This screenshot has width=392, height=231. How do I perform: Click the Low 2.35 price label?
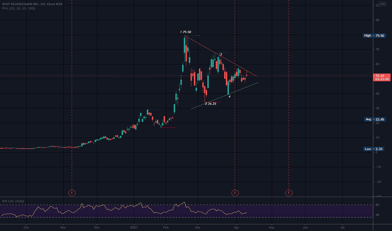tap(373, 149)
